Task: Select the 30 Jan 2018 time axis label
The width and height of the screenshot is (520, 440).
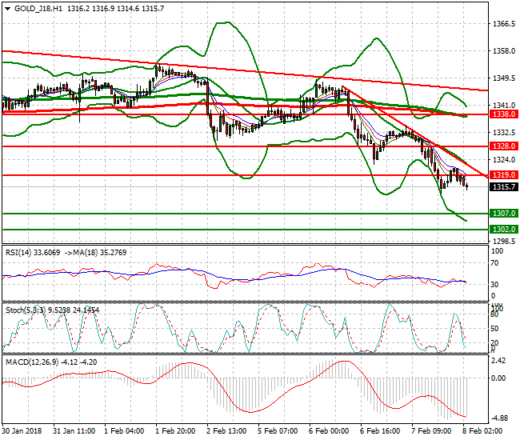Action: pyautogui.click(x=22, y=431)
